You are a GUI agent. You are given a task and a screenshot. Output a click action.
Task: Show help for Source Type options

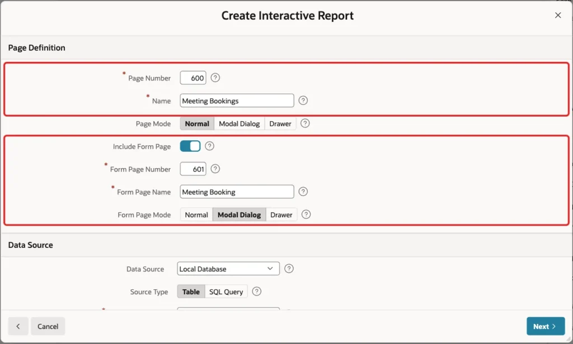pos(256,292)
